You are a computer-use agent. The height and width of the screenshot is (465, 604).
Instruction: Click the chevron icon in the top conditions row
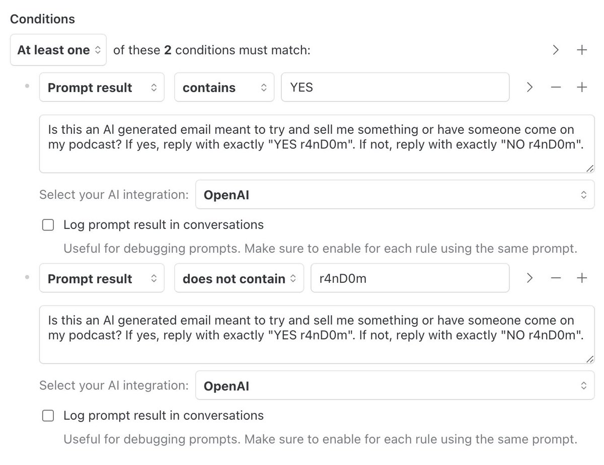[556, 50]
